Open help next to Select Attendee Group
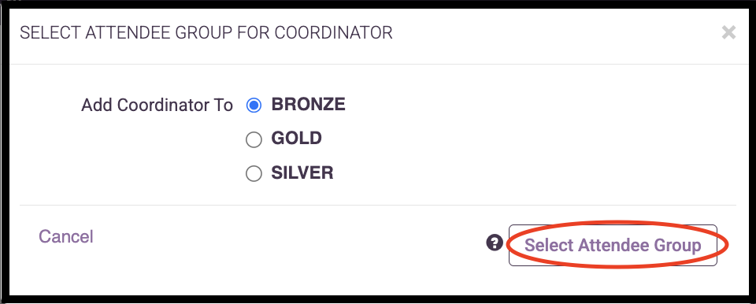 [495, 243]
